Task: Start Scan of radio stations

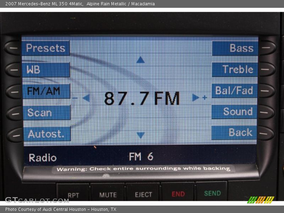Action: (47, 113)
